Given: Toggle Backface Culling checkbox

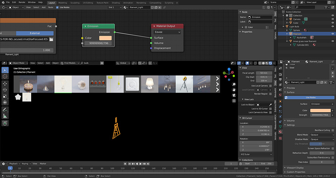Looking at the screenshot, I should point(333,130).
